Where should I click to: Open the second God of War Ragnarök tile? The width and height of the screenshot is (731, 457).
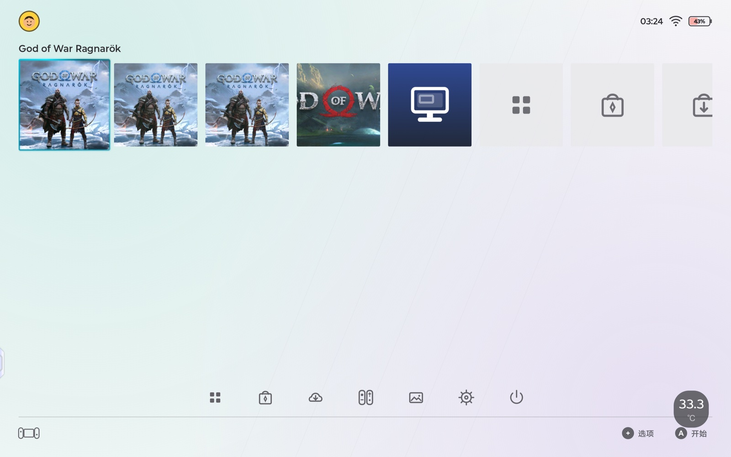(x=156, y=105)
